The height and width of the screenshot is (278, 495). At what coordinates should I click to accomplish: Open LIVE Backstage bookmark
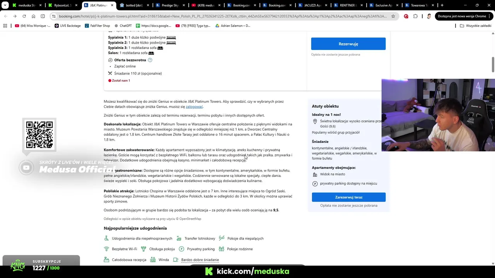pos(68,25)
